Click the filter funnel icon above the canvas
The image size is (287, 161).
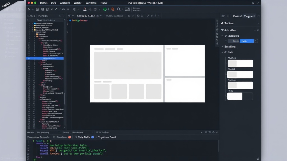tap(159, 16)
